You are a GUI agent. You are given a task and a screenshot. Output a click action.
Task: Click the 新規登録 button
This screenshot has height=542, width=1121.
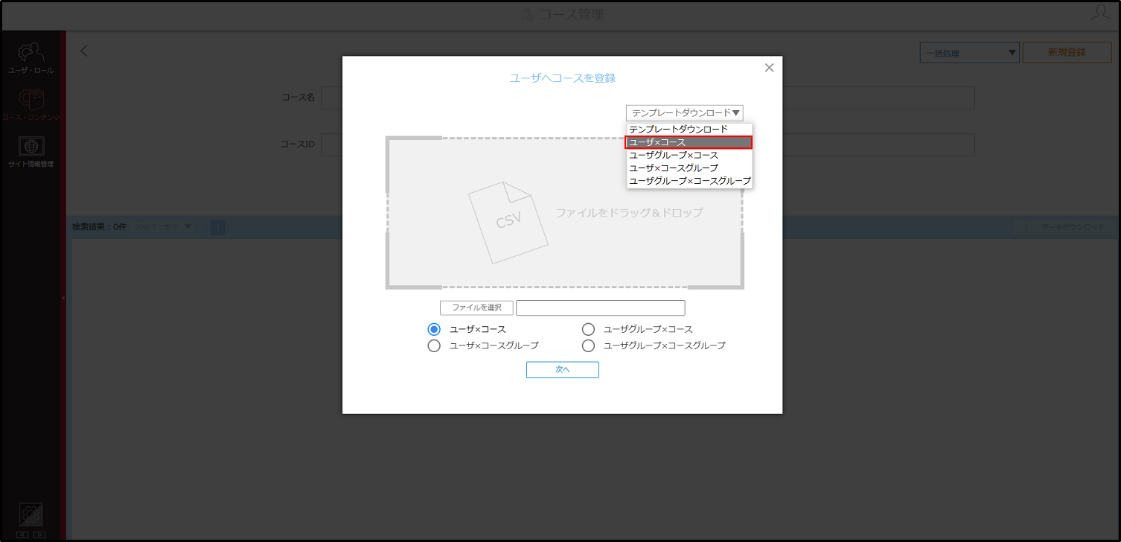click(1067, 53)
